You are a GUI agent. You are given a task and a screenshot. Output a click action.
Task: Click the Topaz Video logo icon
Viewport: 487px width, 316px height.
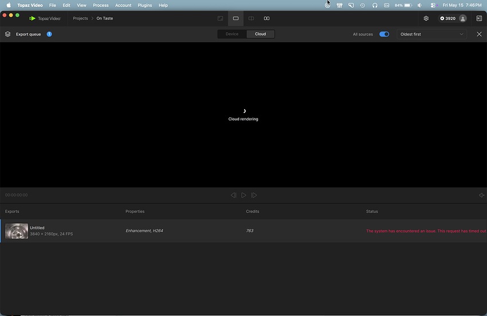32,18
